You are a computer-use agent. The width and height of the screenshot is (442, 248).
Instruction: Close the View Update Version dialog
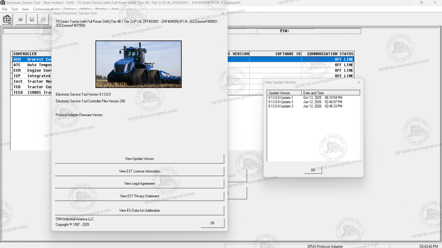[x=358, y=82]
